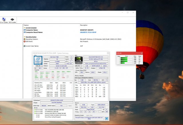Open the Driver Update tool
This screenshot has width=183, height=125.
(x=4, y=20)
